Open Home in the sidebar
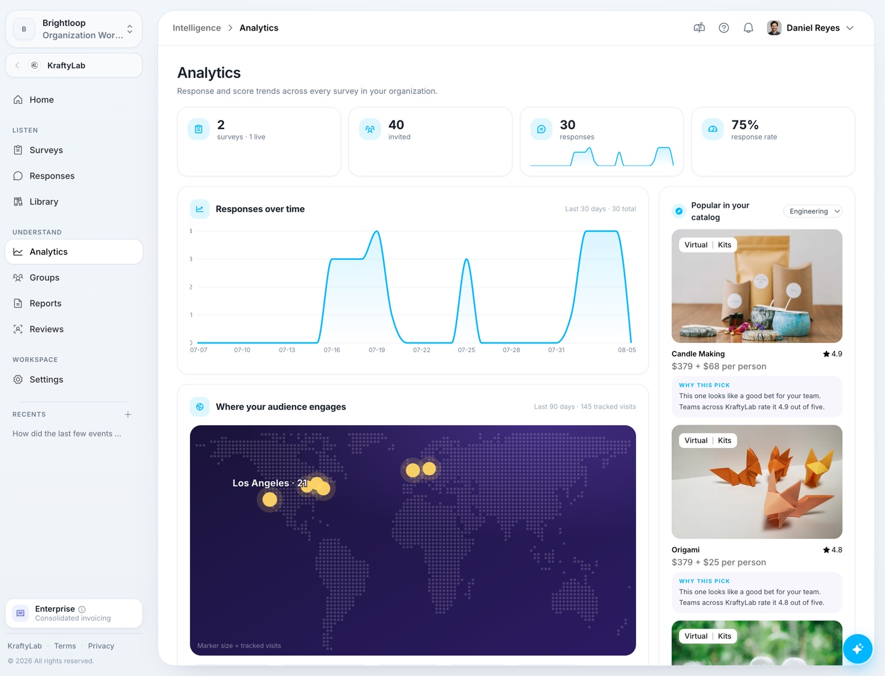Screen dimensions: 885x676 (74, 100)
